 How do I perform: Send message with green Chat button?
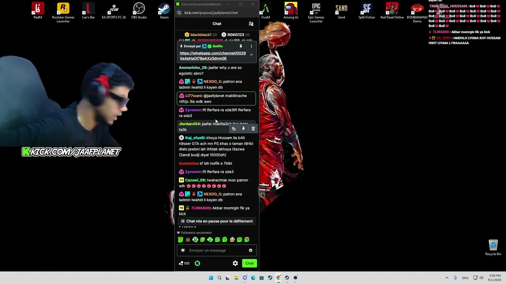[x=249, y=263]
